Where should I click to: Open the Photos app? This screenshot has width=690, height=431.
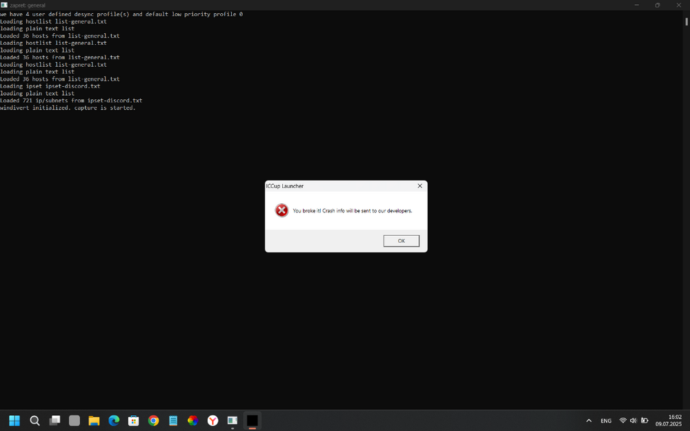[x=193, y=420]
